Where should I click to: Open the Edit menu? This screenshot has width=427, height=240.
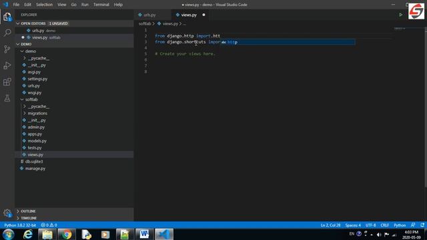click(27, 5)
